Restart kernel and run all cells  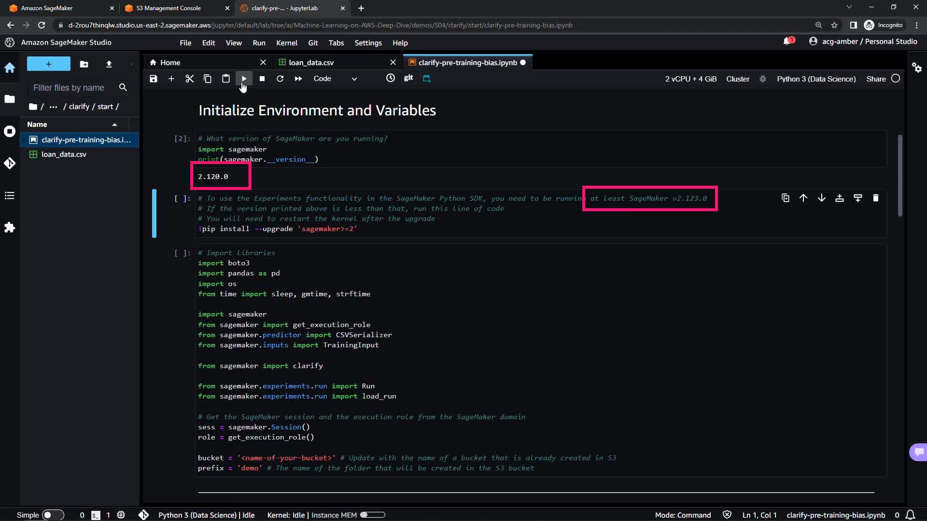click(x=298, y=79)
